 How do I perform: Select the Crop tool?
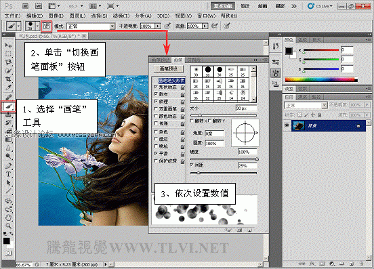[x=8, y=79]
